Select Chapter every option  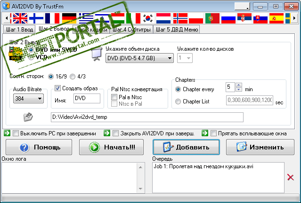click(x=178, y=89)
